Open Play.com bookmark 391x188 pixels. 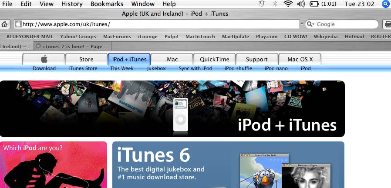pos(266,37)
